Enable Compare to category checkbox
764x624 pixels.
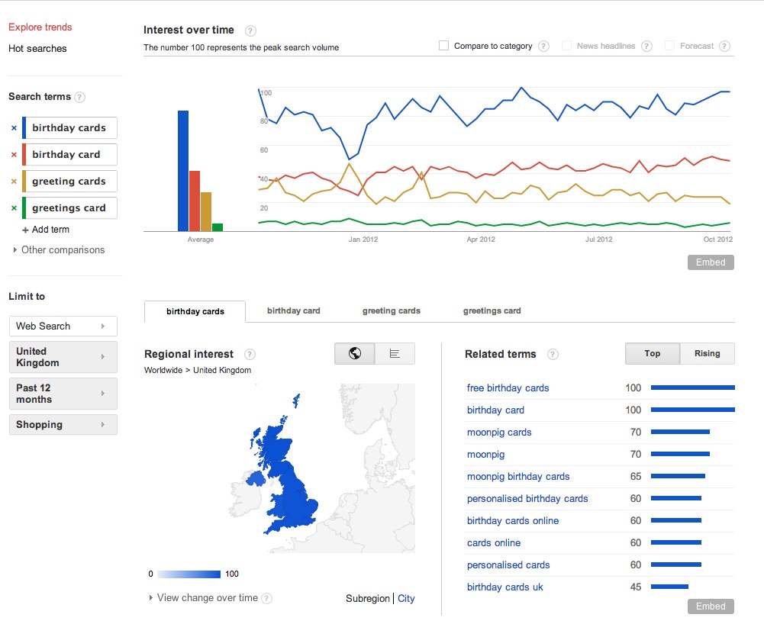tap(444, 46)
